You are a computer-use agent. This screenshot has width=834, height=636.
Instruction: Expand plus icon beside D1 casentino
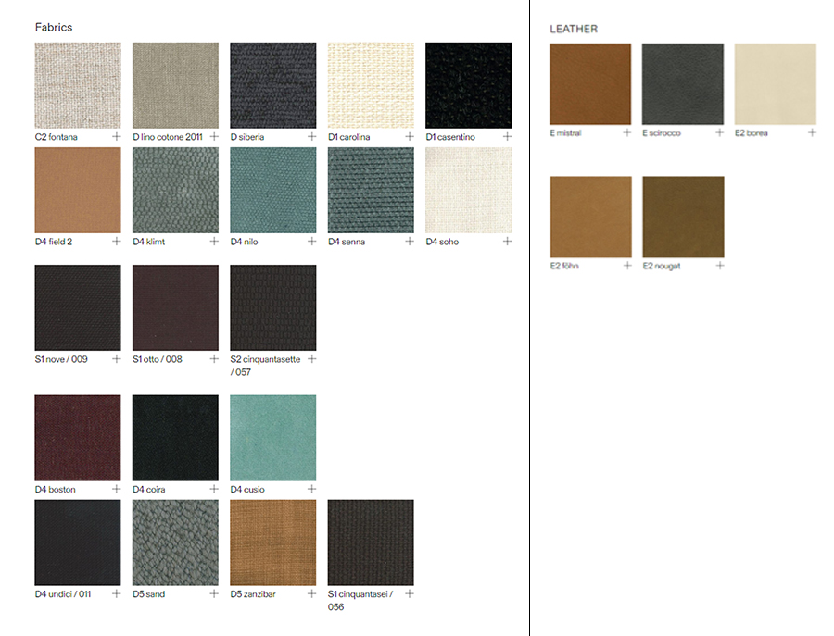pyautogui.click(x=507, y=136)
